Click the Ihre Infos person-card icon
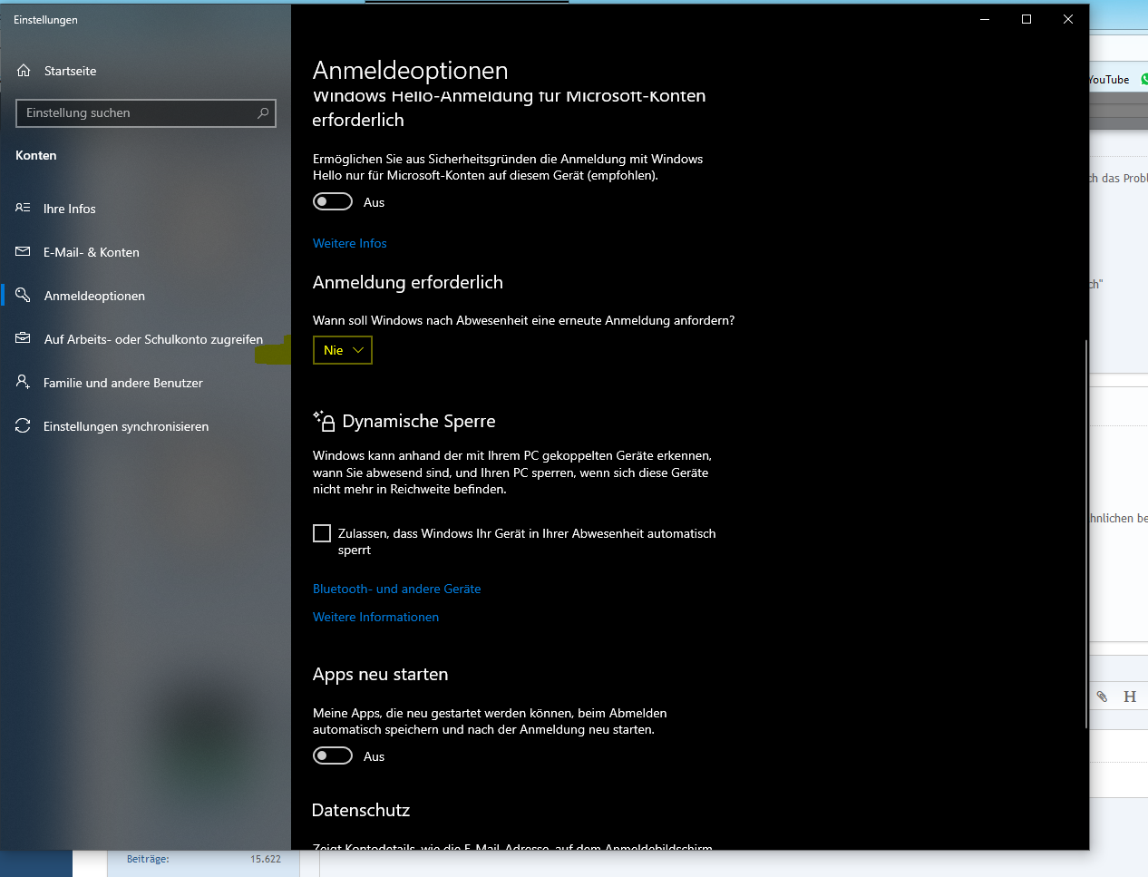Image resolution: width=1148 pixels, height=877 pixels. coord(23,208)
